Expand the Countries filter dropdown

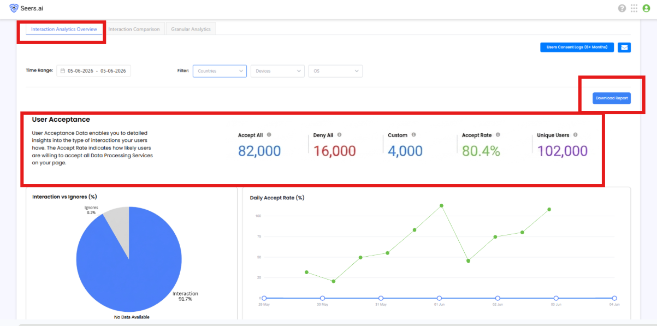(220, 71)
